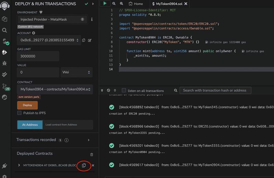Click the sign message edit icon
This screenshot has height=178, width=274.
(x=90, y=40)
